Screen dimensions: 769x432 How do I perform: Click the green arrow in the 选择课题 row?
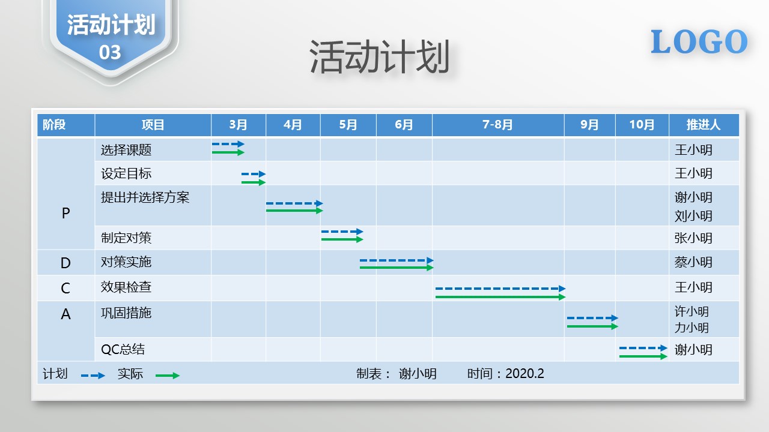click(x=228, y=152)
